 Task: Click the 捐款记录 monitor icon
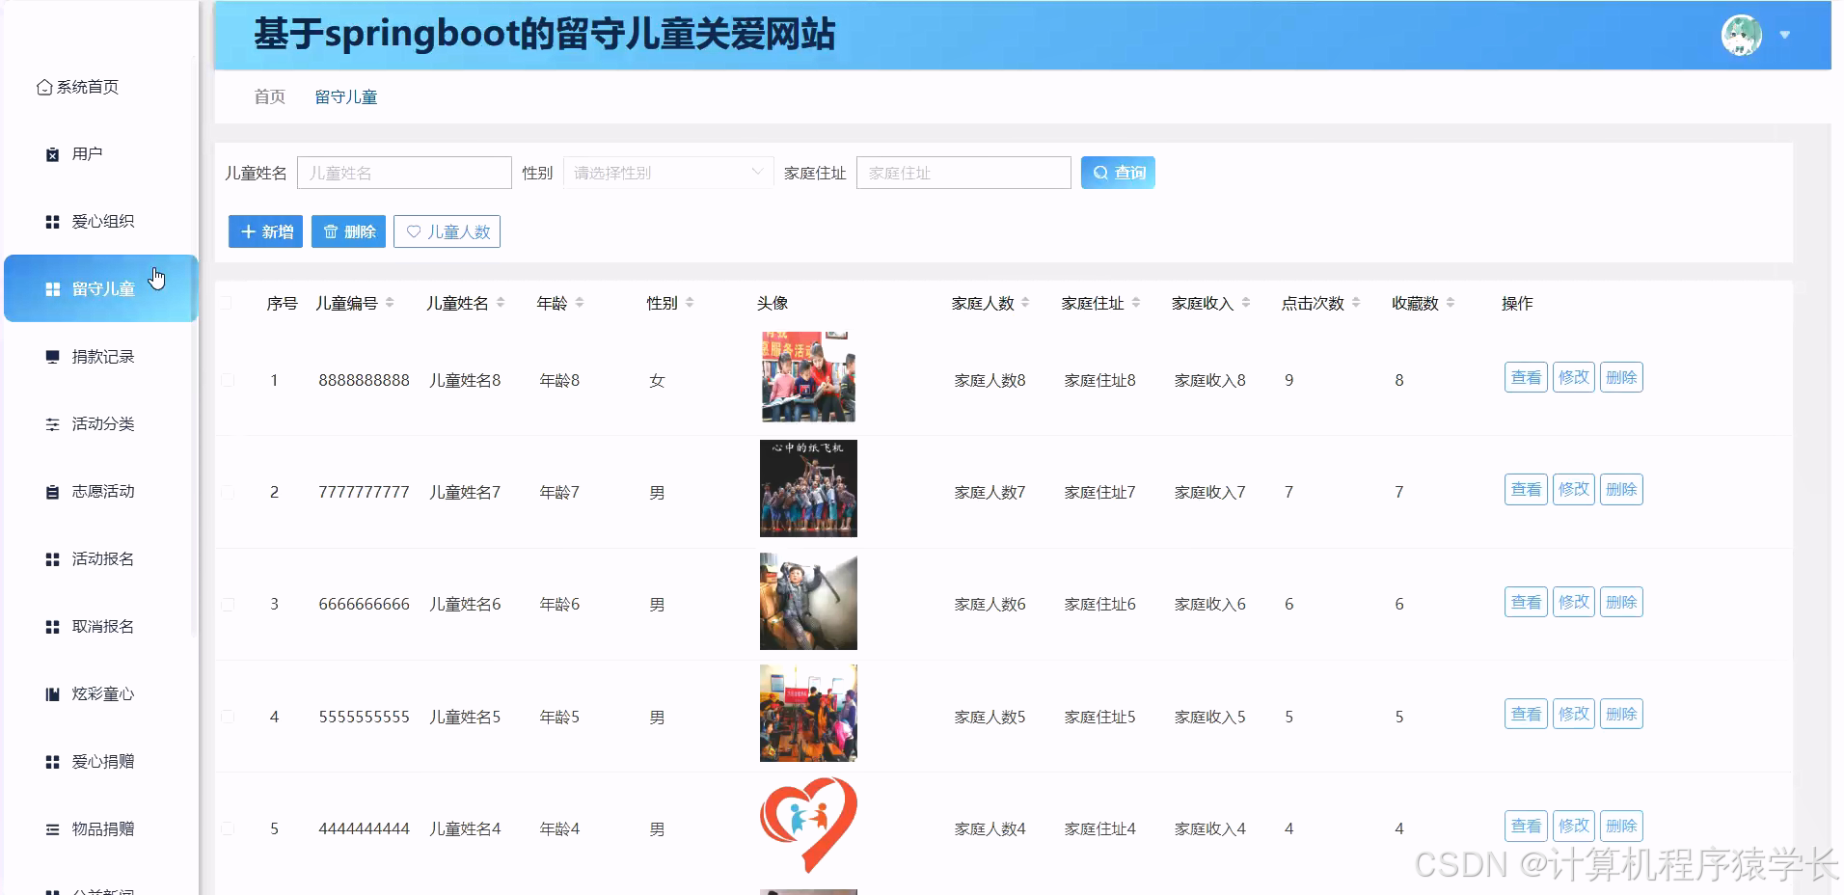click(52, 356)
